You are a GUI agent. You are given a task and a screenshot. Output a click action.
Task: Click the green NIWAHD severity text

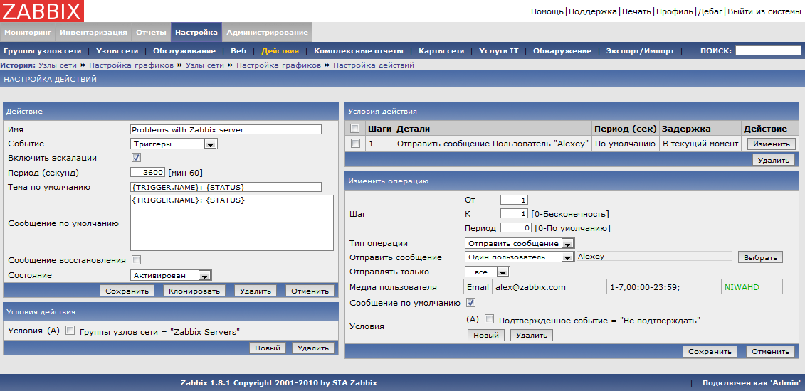[742, 287]
